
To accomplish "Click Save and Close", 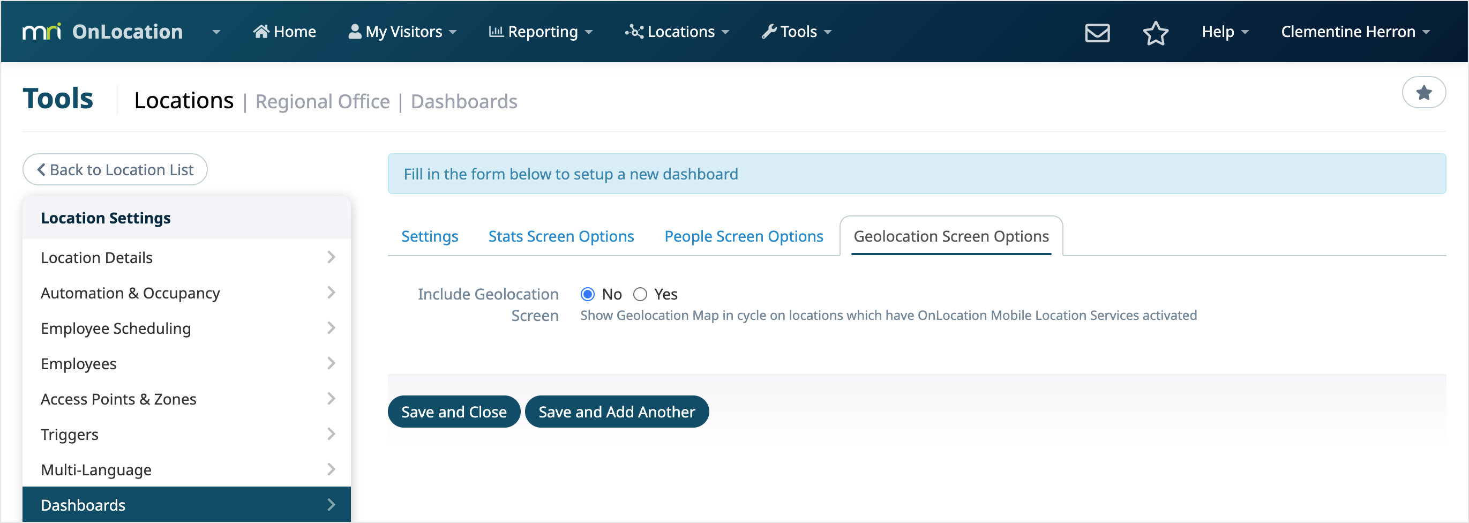I will click(x=453, y=411).
